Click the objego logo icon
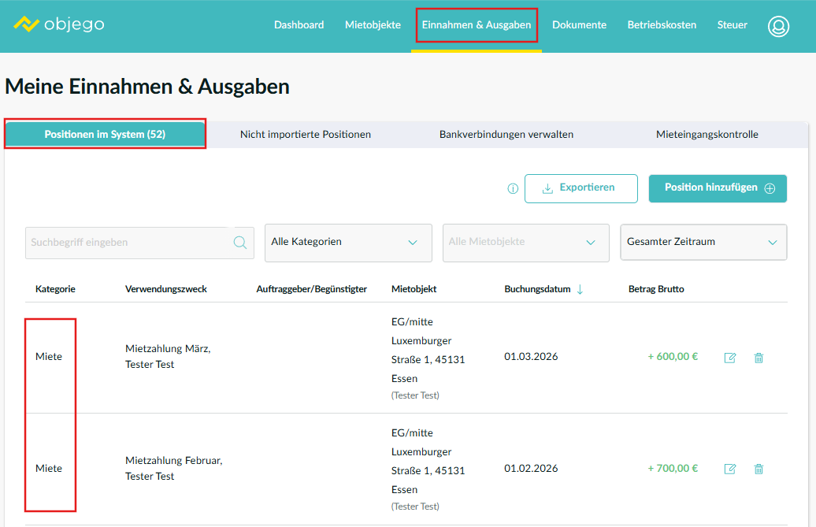This screenshot has width=816, height=527. point(26,24)
